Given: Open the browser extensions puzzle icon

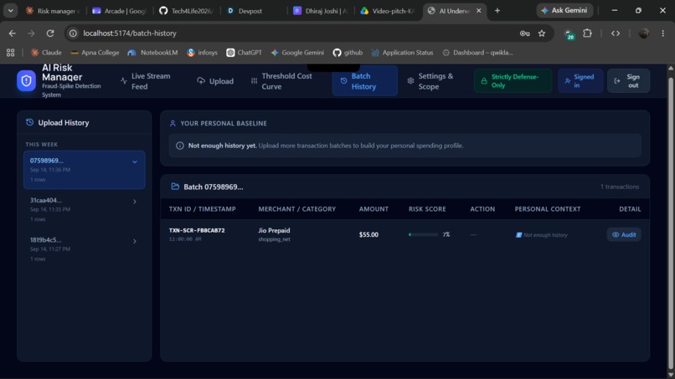Looking at the screenshot, I should click(587, 33).
